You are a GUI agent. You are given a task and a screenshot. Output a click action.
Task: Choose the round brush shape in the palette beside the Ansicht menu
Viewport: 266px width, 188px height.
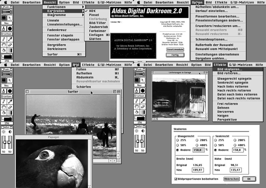click(x=10, y=29)
